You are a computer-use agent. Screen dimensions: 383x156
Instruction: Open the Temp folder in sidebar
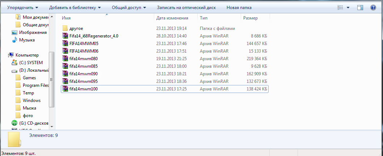(x=28, y=93)
